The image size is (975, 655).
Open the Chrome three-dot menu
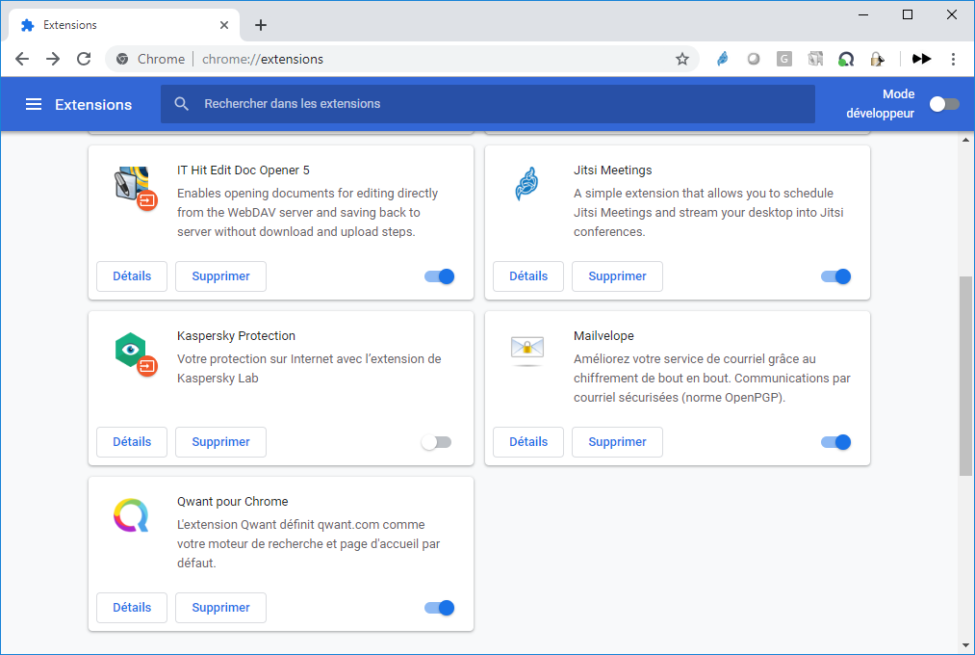(953, 59)
